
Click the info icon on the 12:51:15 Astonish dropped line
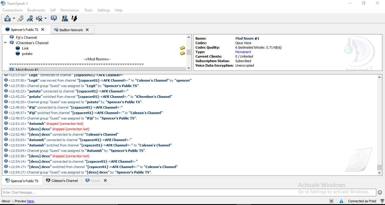pos(6,123)
